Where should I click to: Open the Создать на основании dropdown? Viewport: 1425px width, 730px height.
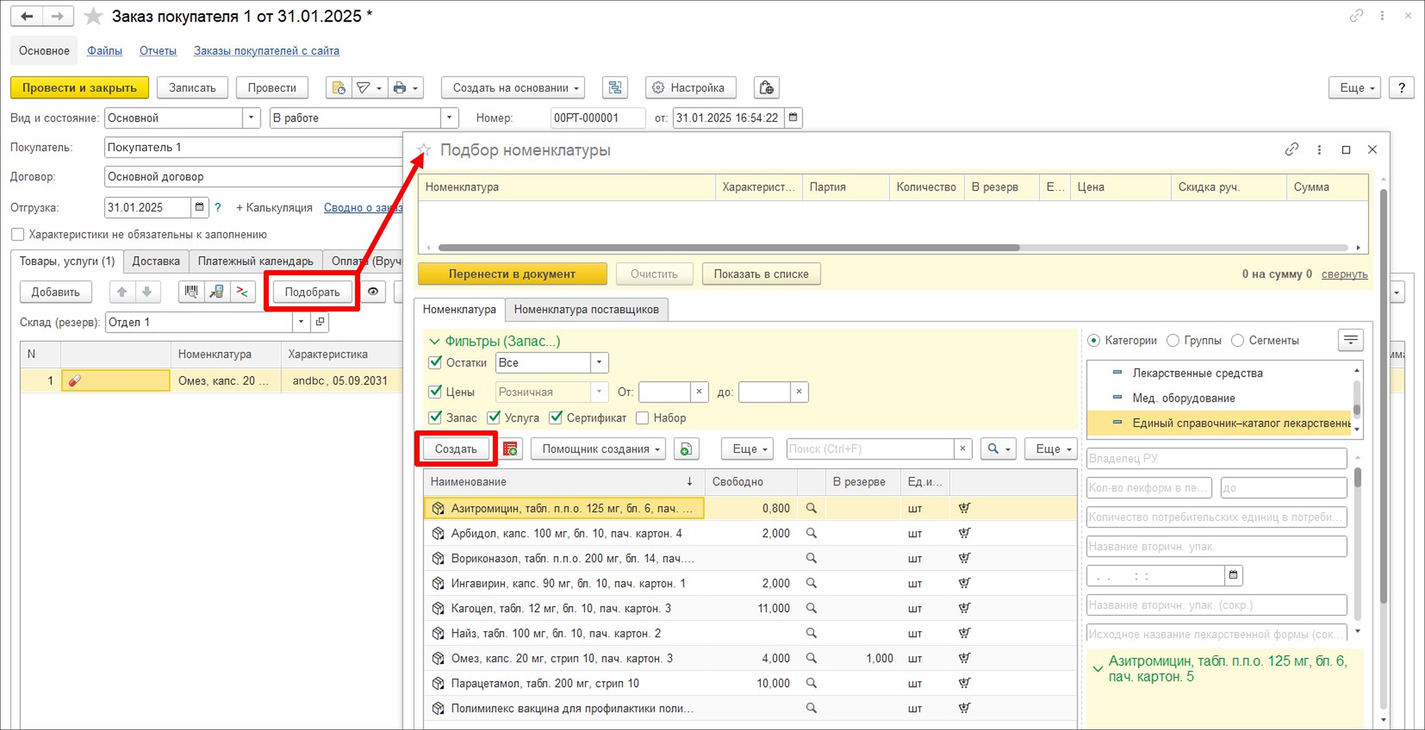tap(513, 87)
